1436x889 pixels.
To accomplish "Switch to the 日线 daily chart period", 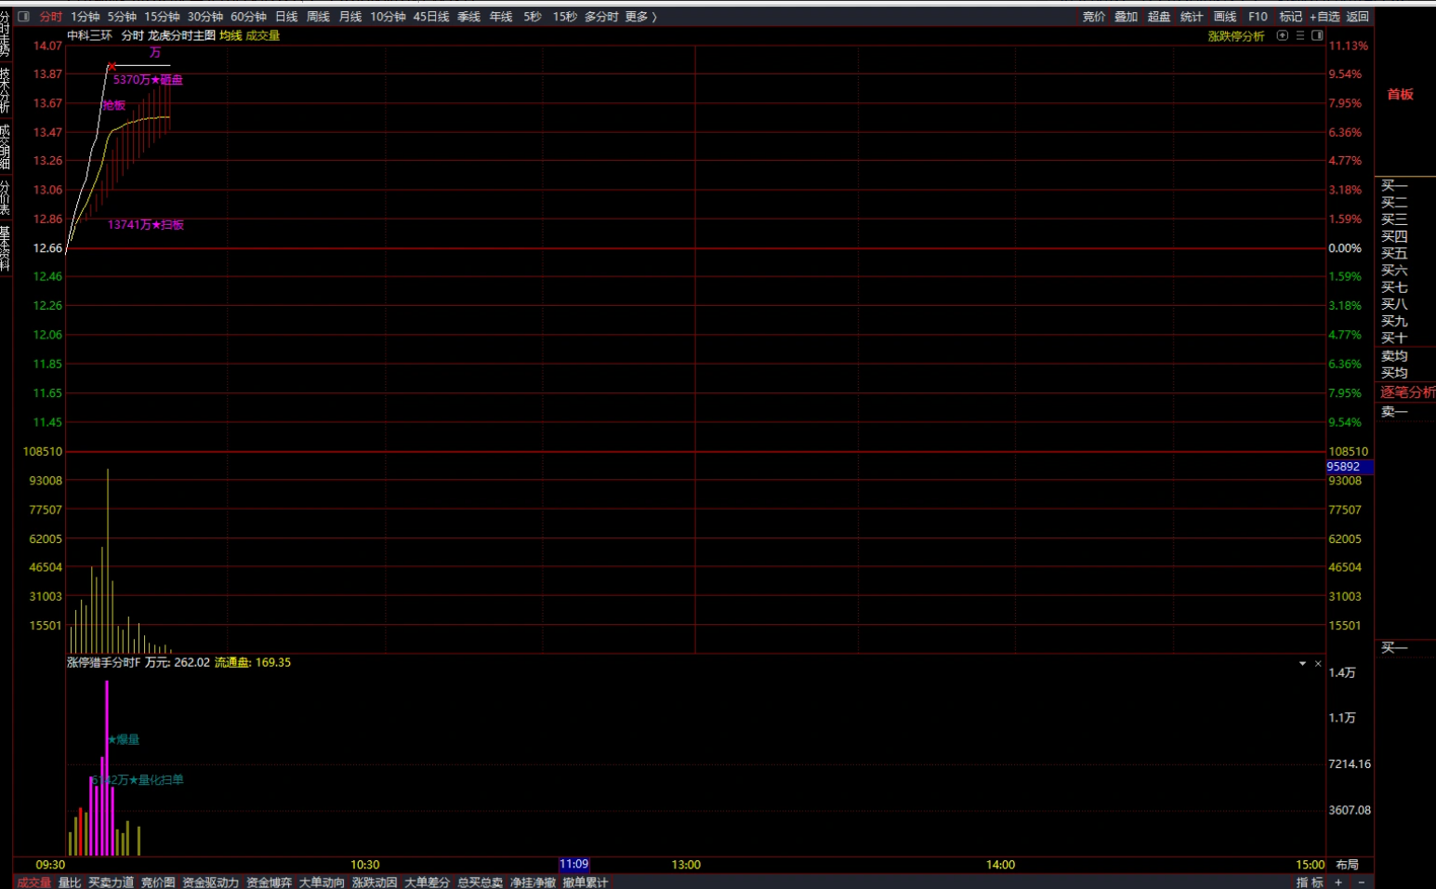I will (x=286, y=17).
